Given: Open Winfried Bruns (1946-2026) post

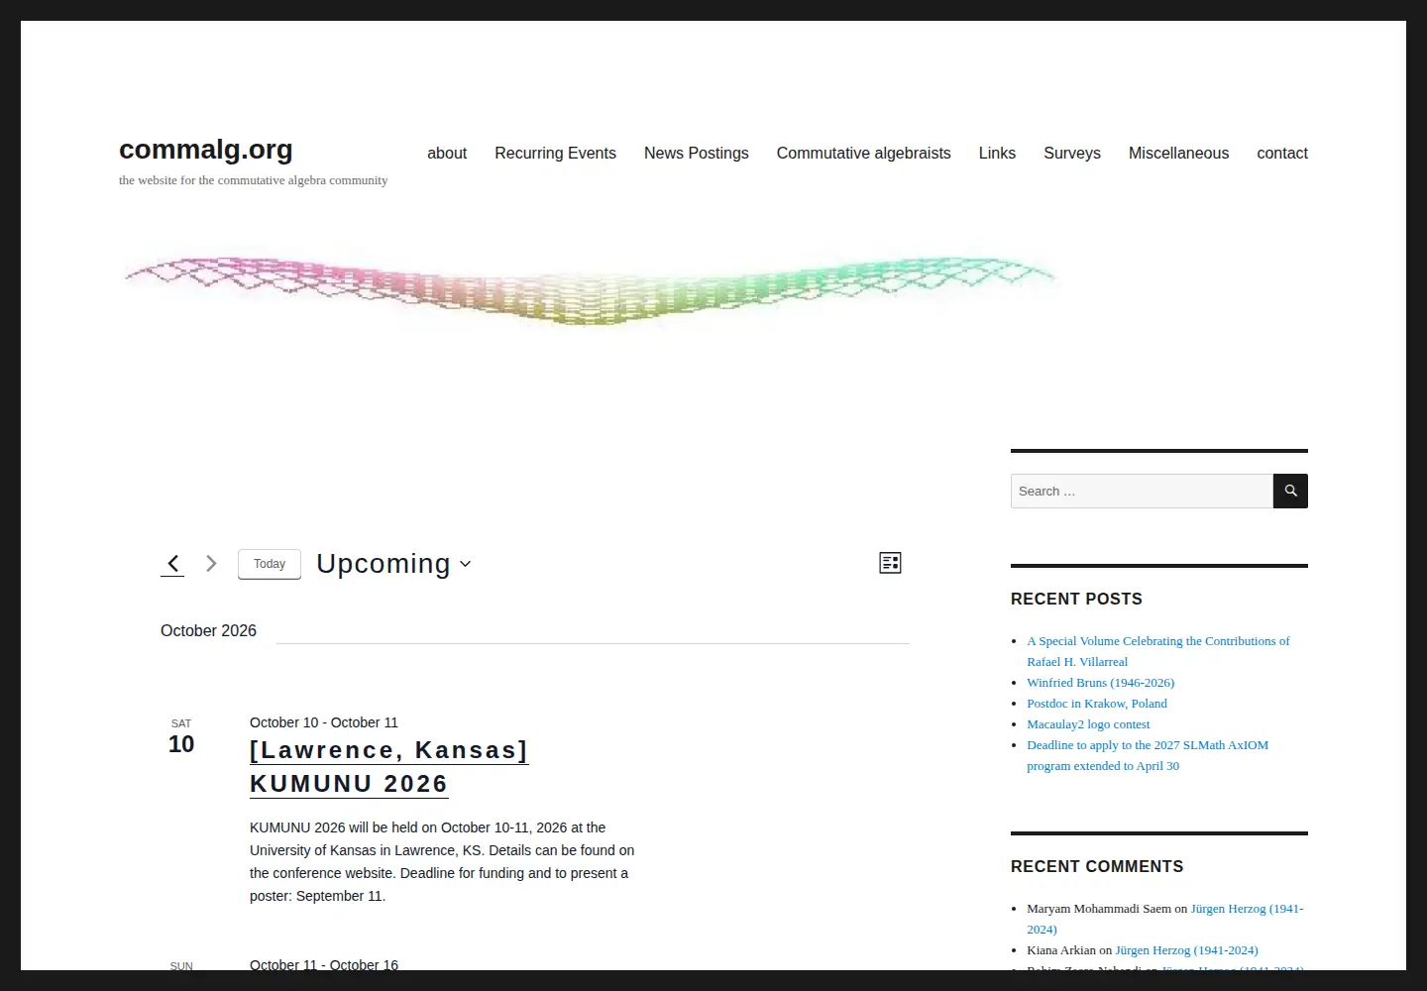Looking at the screenshot, I should [x=1100, y=683].
